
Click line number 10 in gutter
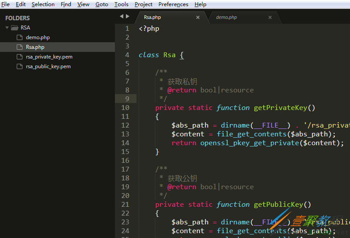125,108
